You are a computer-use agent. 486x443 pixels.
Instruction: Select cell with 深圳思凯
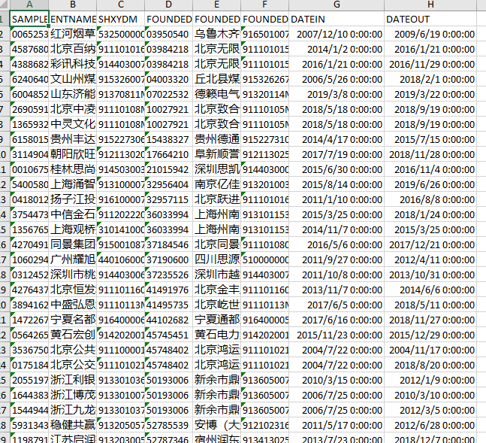coord(216,169)
